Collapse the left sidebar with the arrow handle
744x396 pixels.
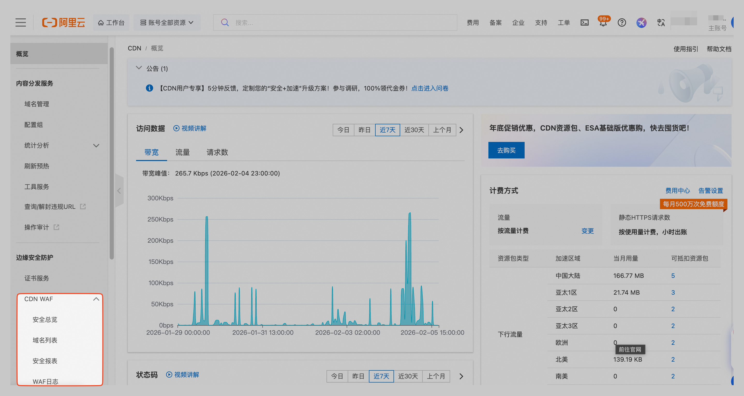point(119,191)
